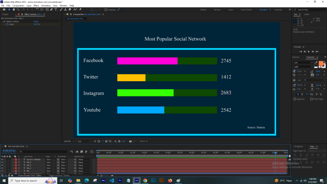
Task: Select the Selection tool arrow
Action: coord(9,10)
